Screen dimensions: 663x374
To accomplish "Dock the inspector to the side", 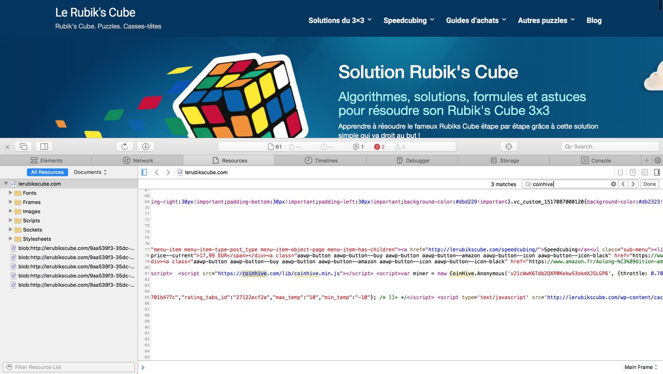I will pyautogui.click(x=44, y=147).
